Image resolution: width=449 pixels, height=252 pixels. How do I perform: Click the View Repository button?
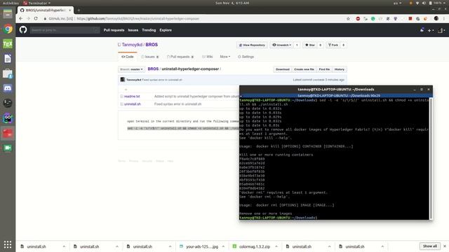pos(252,45)
